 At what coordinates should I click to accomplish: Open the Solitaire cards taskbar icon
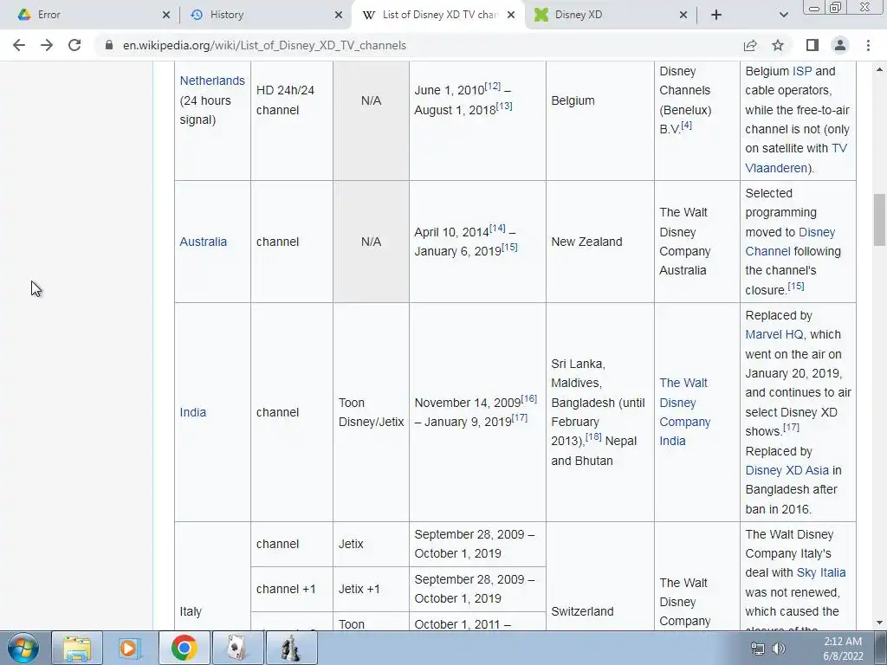coord(237,648)
